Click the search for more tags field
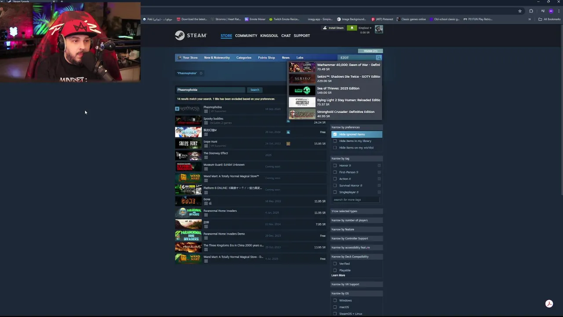The height and width of the screenshot is (317, 563). (355, 200)
